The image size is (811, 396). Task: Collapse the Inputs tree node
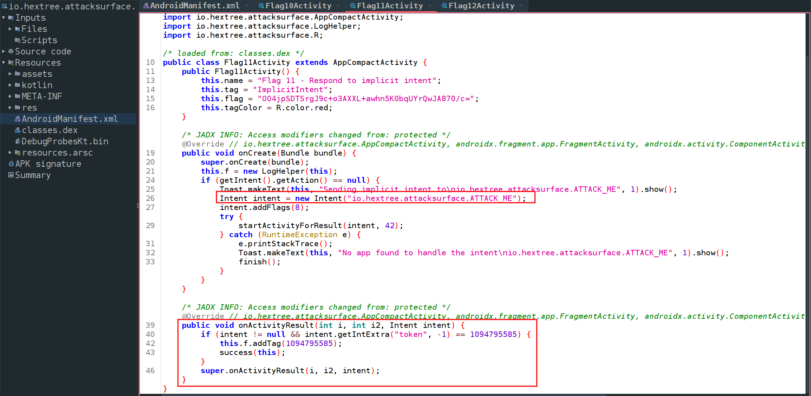(x=4, y=17)
